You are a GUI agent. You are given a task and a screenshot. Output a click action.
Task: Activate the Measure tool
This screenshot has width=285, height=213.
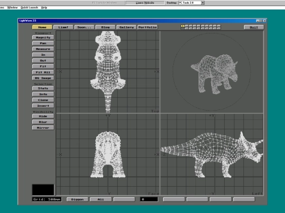tap(43, 49)
